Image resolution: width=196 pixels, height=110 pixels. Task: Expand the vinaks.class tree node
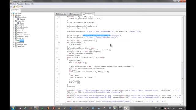pyautogui.click(x=14, y=46)
